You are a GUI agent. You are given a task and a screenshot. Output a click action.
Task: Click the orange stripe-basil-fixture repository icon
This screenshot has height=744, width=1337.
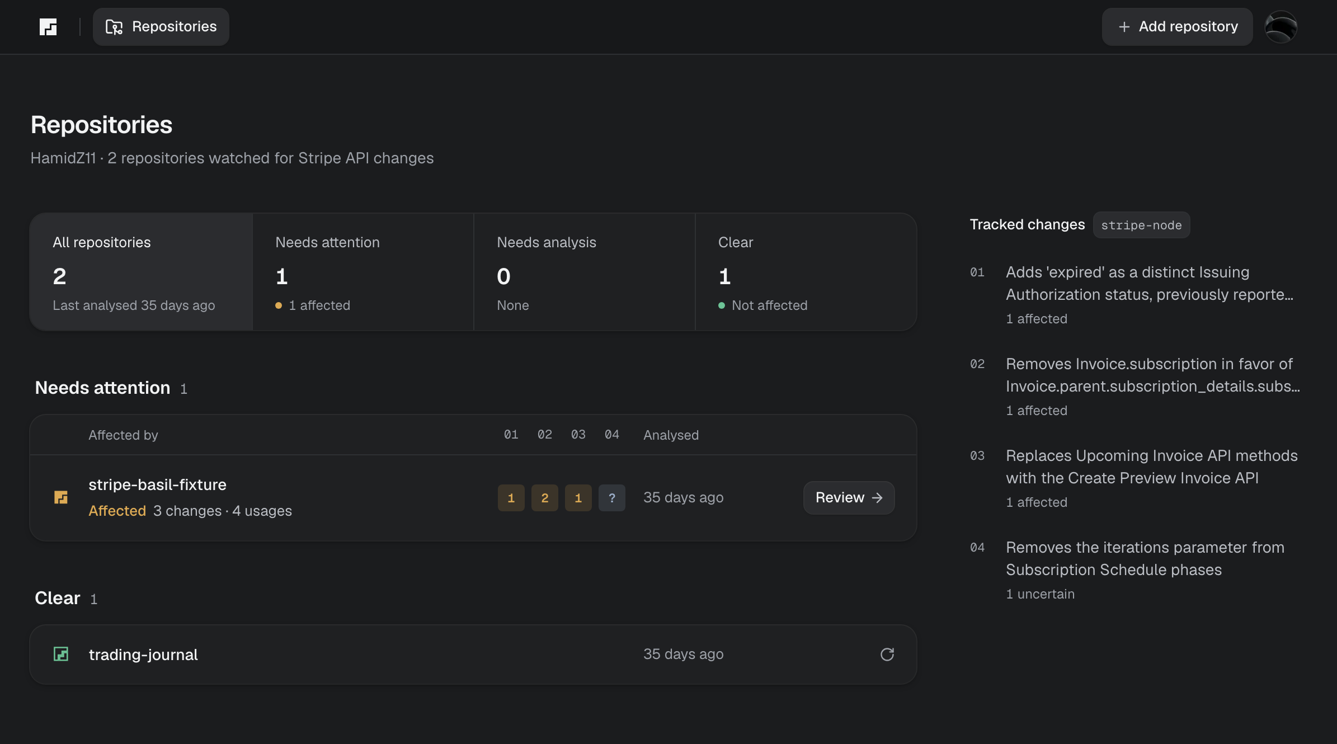tap(61, 497)
